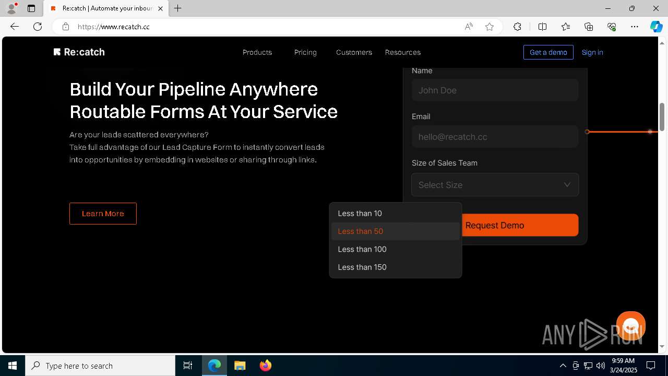This screenshot has width=668, height=376.
Task: Choose Less than 10 option
Action: click(396, 213)
